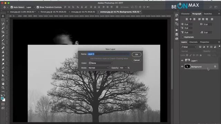Click center text alignment in Paragraph panel
The width and height of the screenshot is (221, 124).
[191, 19]
